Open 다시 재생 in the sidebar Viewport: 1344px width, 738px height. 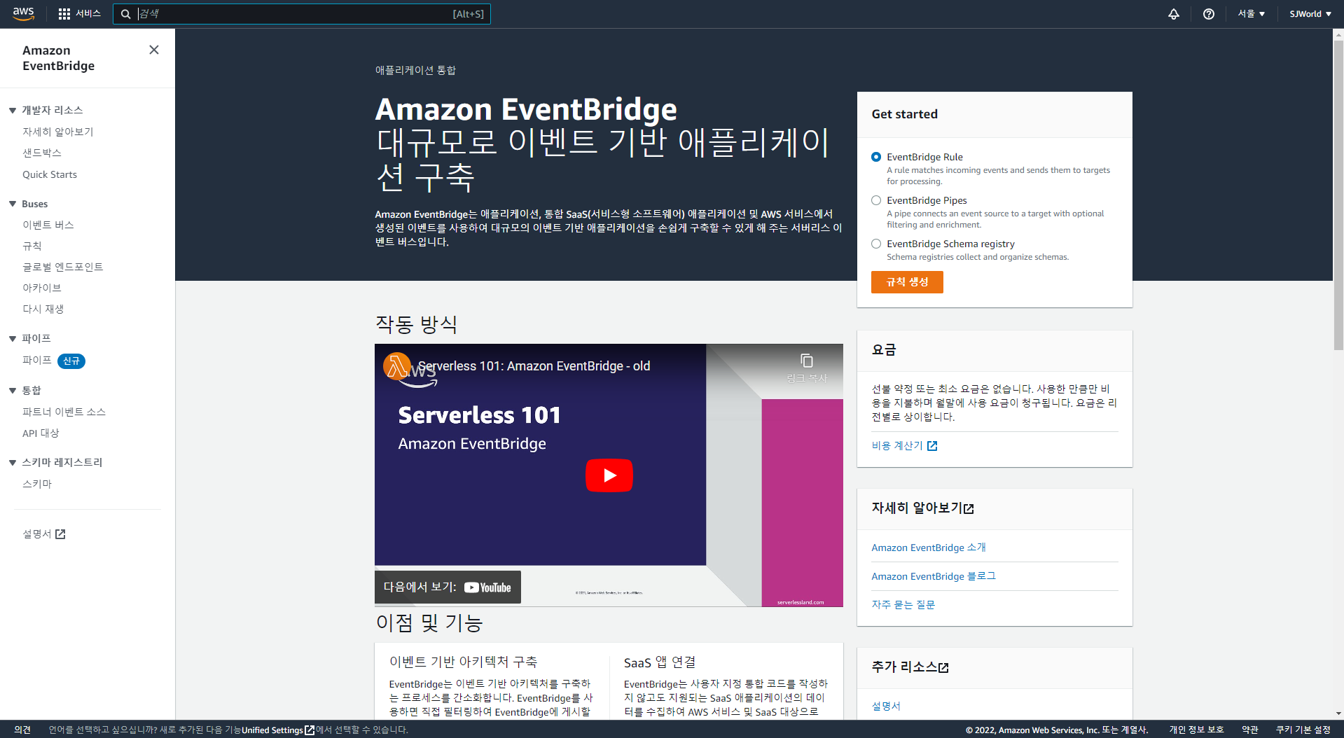pyautogui.click(x=43, y=309)
